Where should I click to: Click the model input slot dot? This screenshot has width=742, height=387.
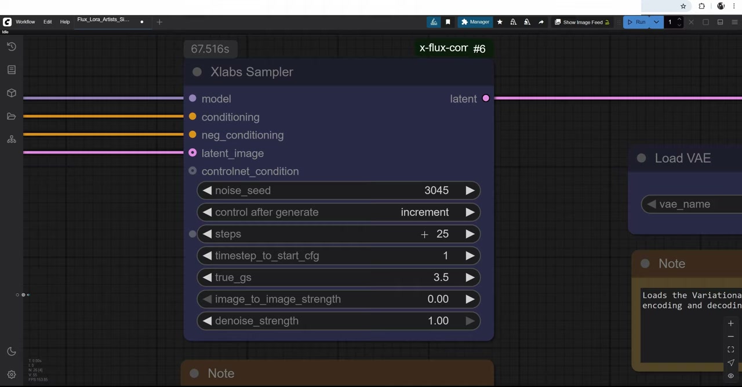[192, 98]
